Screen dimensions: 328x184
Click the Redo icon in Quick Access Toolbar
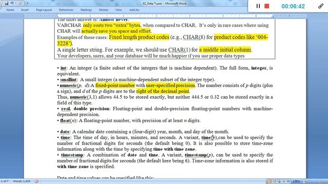click(x=20, y=4)
